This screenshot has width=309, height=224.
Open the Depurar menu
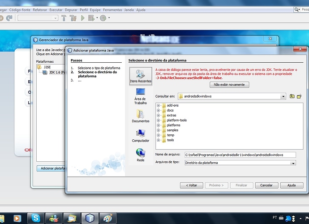71,10
